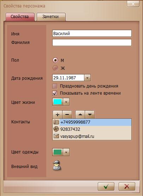Screen dimensions: 143x196
Task: Select the М gender radio button
Action: point(55,60)
